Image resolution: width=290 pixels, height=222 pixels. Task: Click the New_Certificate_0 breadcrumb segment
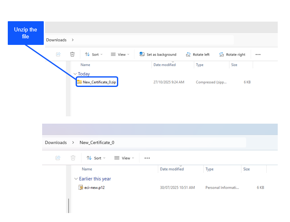pos(97,142)
